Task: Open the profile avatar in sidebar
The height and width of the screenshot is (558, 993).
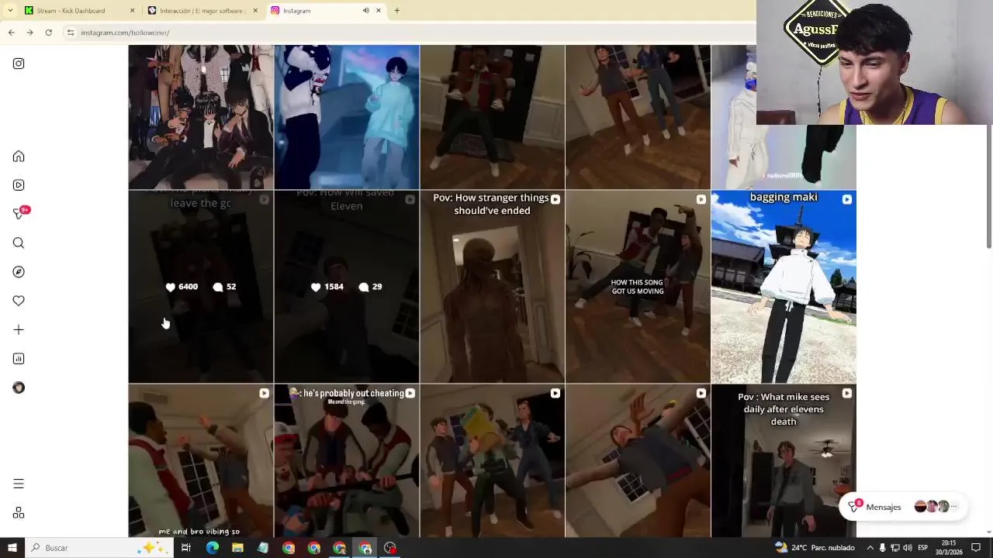Action: (19, 387)
